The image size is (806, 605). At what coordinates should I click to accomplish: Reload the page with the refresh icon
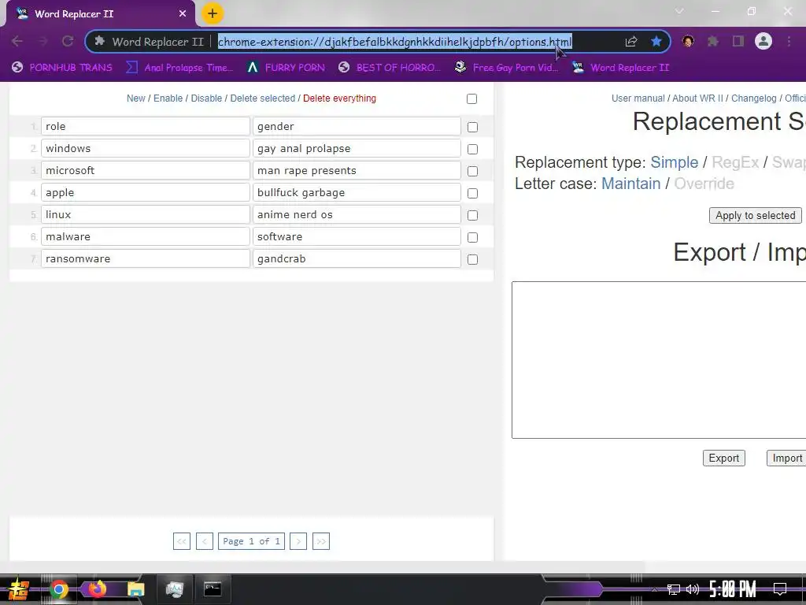pyautogui.click(x=68, y=41)
